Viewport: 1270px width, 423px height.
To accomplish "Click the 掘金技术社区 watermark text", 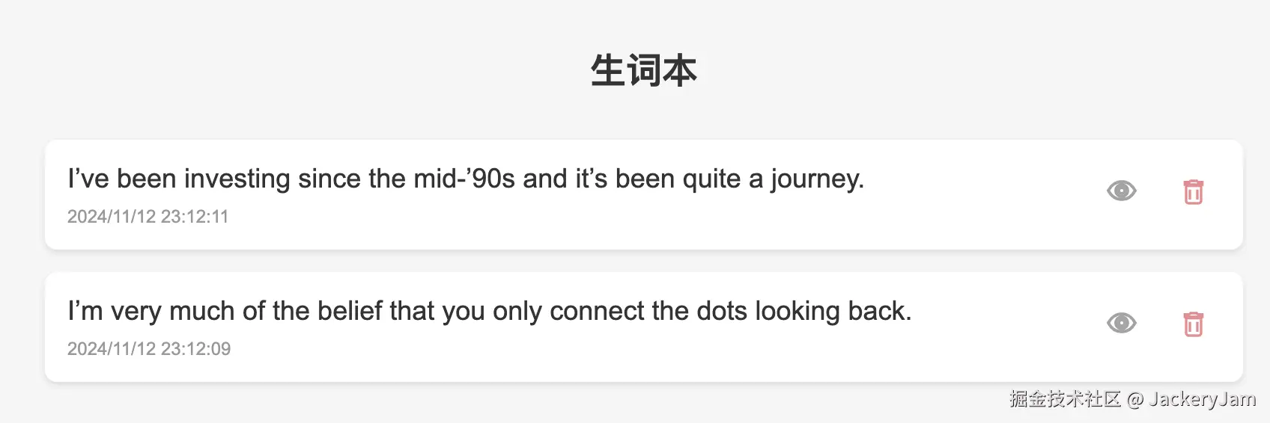I will (1065, 399).
